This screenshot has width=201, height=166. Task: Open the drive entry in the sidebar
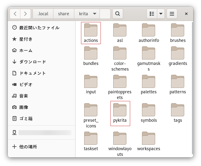[x=42, y=133]
